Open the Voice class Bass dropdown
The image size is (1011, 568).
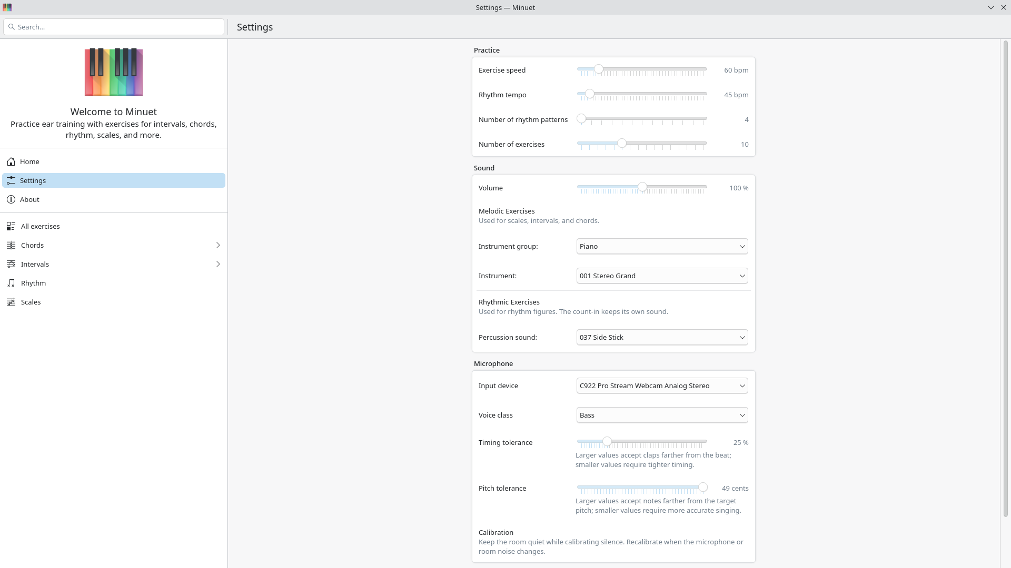(662, 415)
